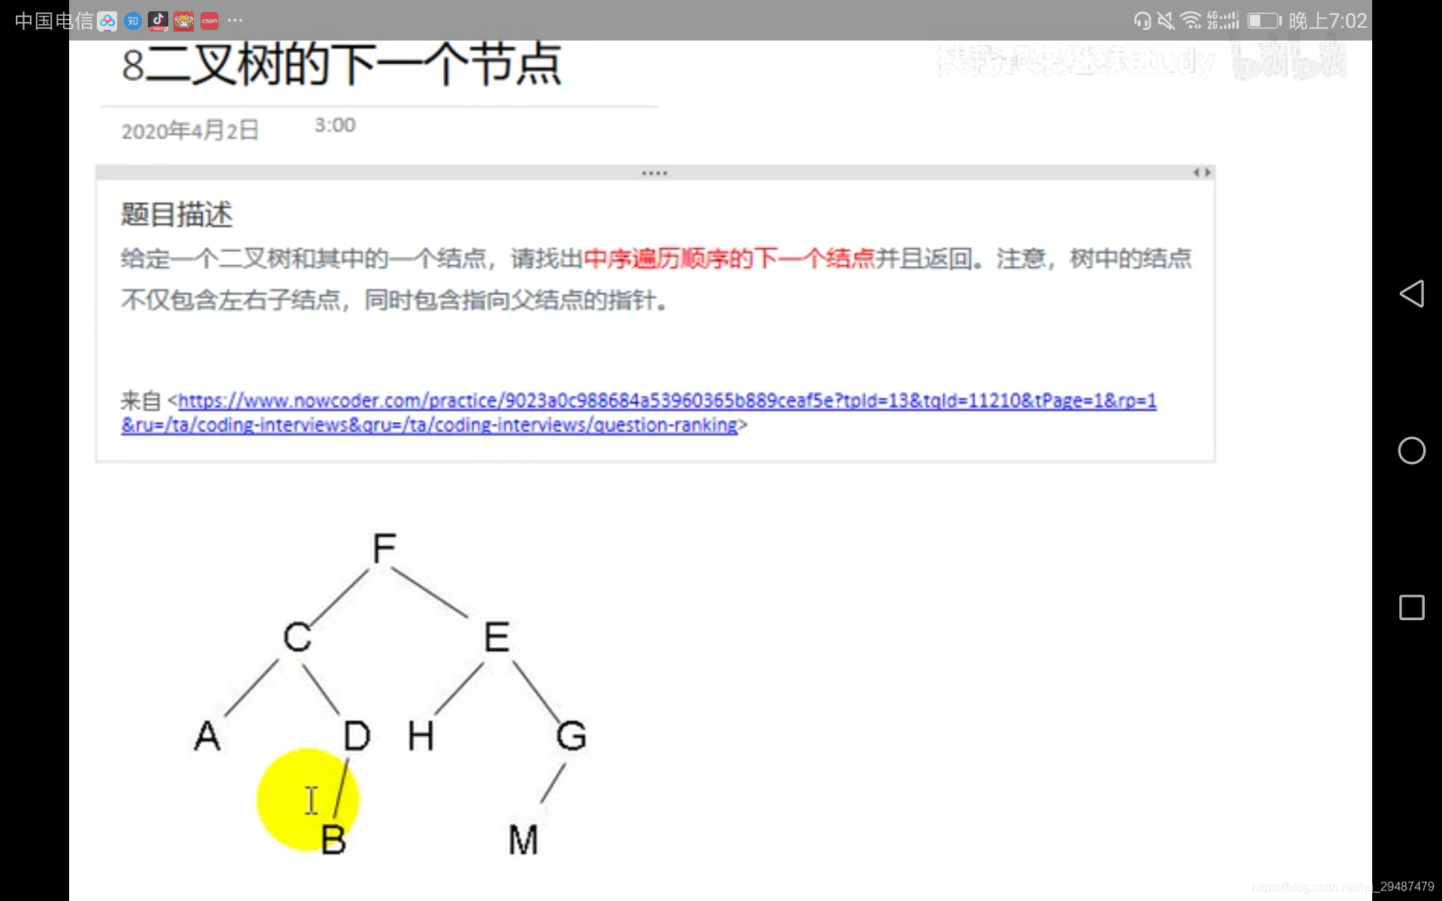Tap the TikTok notification icon

point(158,21)
